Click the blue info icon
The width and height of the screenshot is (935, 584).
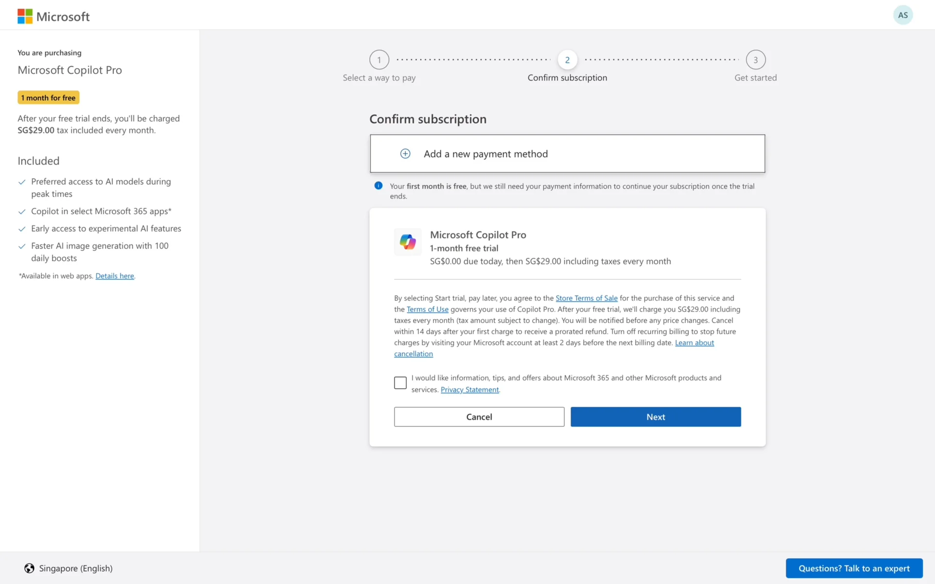[378, 186]
